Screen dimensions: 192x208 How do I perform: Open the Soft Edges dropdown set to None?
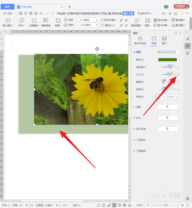click(168, 129)
